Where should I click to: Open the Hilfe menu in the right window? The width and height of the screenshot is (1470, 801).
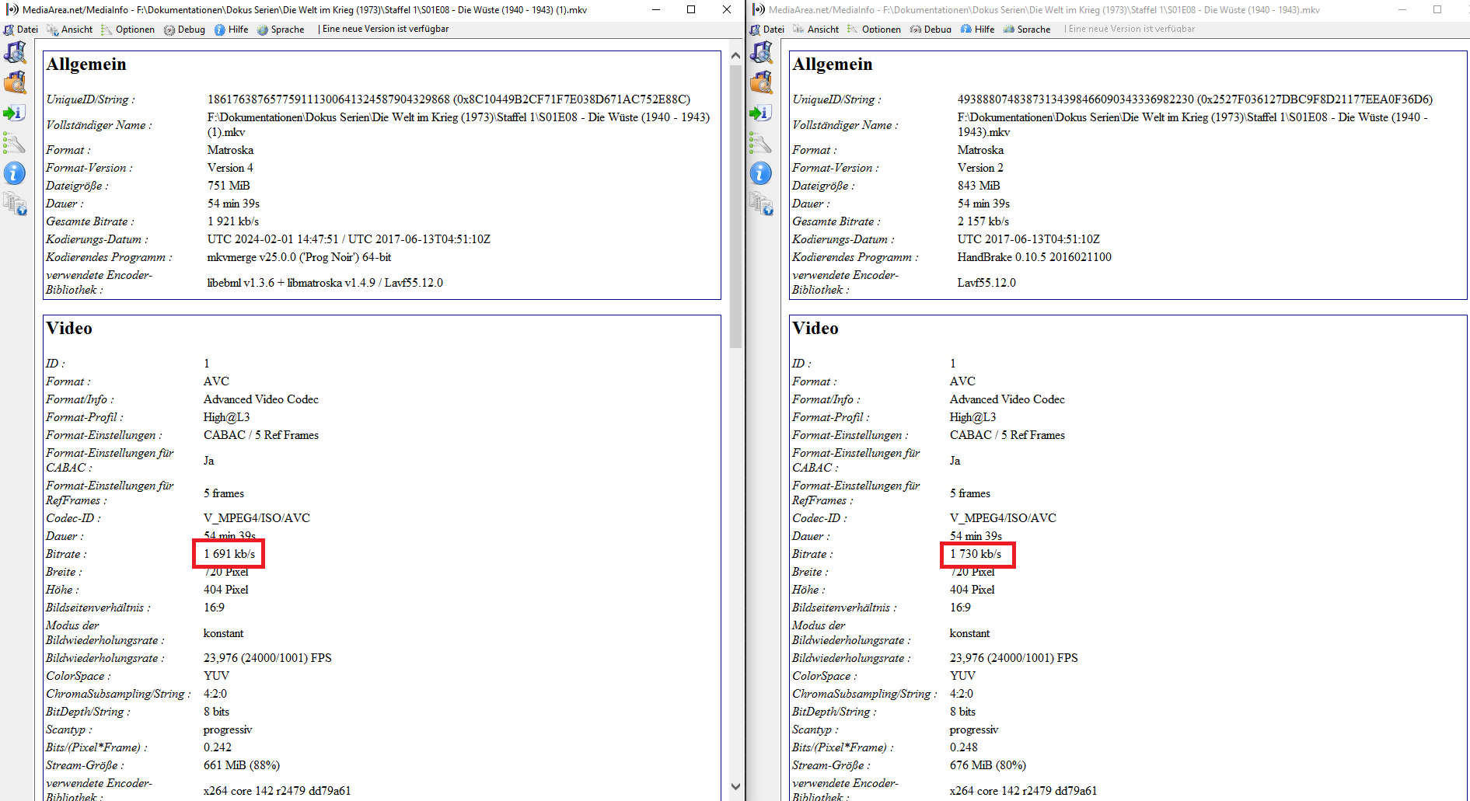pyautogui.click(x=977, y=30)
